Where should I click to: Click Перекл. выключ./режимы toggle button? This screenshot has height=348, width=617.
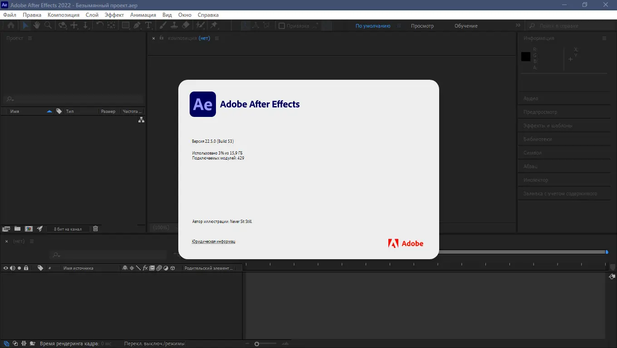154,343
